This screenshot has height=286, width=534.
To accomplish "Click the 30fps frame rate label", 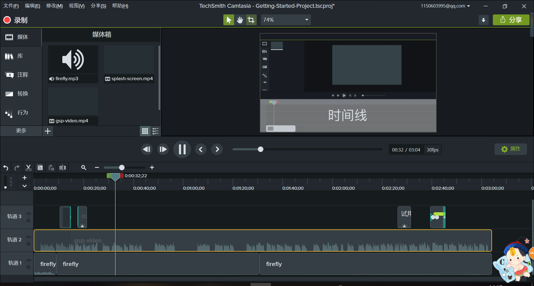I will point(432,150).
